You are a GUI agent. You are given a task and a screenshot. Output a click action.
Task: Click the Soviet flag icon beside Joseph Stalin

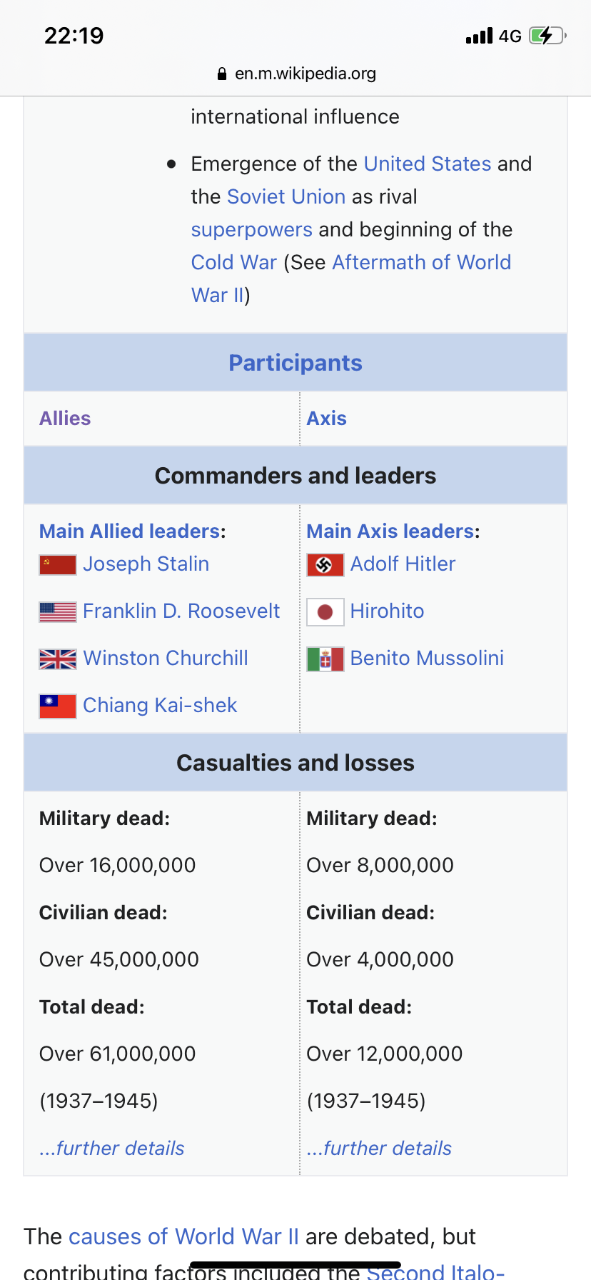[58, 565]
